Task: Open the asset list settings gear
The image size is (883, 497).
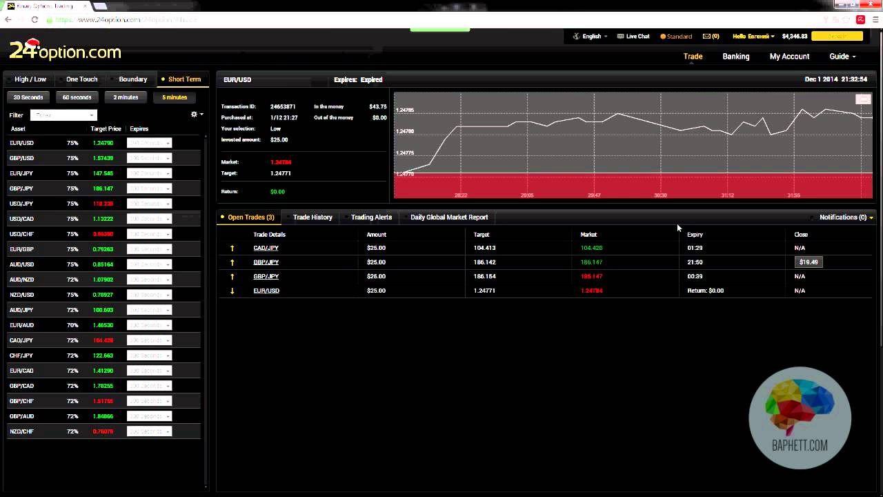Action: tap(194, 115)
